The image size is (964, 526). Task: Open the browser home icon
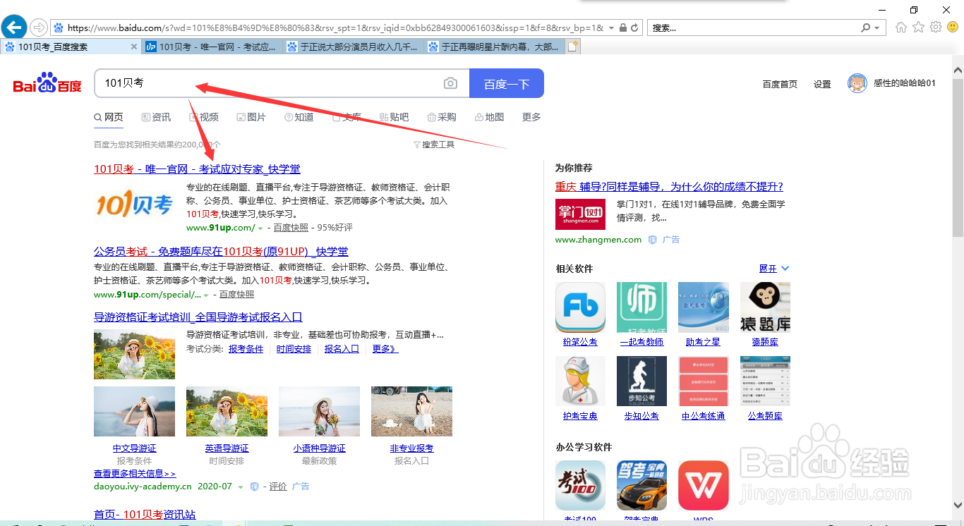pyautogui.click(x=901, y=27)
